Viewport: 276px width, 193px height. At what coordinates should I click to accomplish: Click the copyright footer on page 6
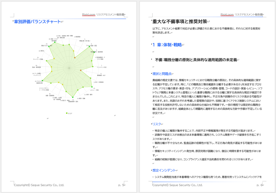[x=177, y=185]
